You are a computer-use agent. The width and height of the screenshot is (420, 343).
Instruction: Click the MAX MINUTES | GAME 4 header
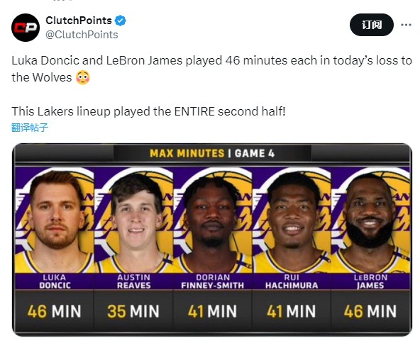pyautogui.click(x=212, y=153)
